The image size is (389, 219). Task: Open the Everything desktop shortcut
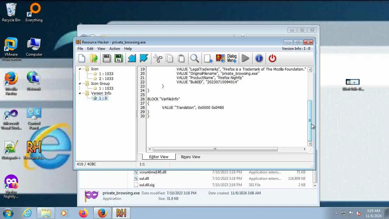pos(34,12)
